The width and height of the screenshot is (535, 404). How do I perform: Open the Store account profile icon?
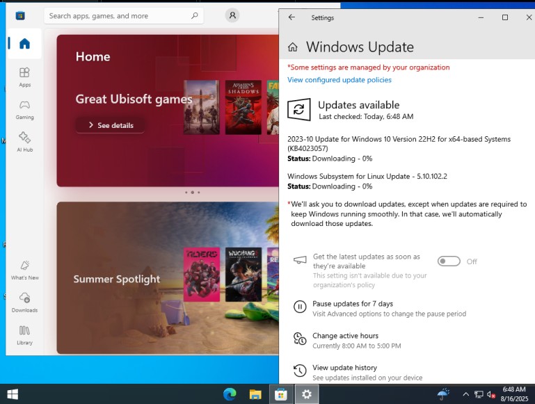tap(232, 15)
